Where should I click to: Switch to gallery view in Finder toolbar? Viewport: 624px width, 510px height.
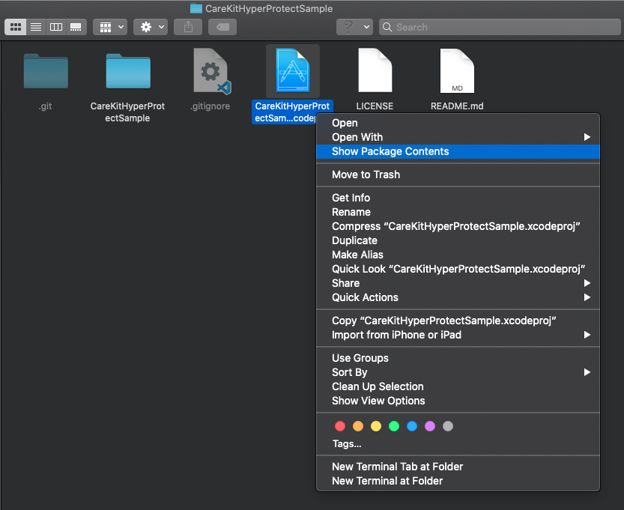click(x=76, y=27)
